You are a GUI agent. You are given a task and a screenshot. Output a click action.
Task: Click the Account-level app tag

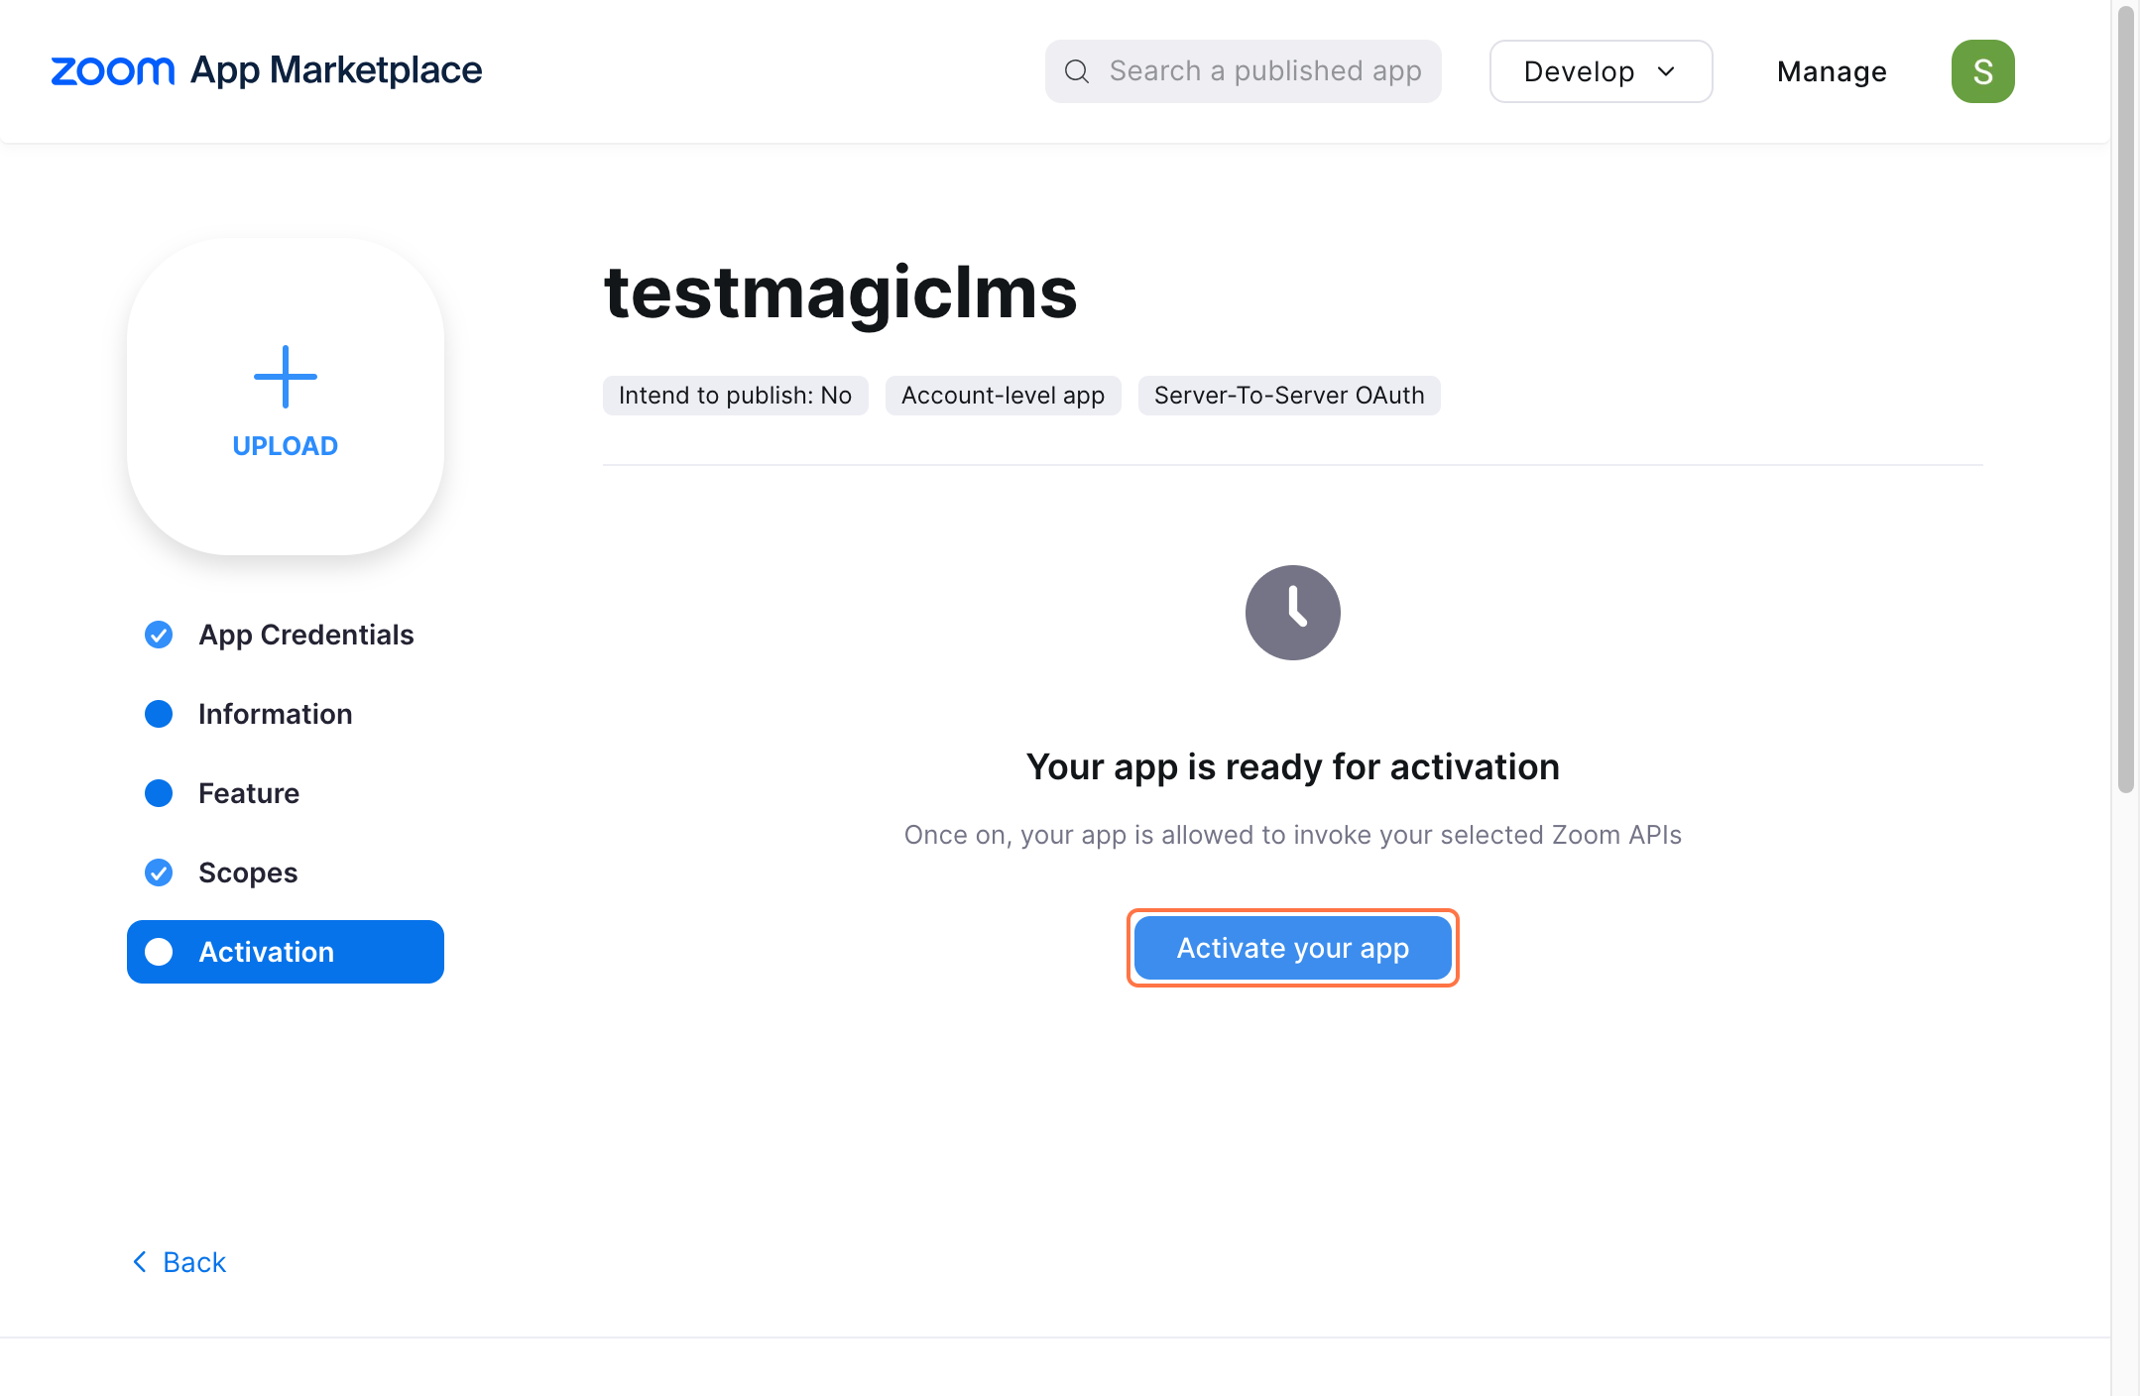(x=1003, y=396)
